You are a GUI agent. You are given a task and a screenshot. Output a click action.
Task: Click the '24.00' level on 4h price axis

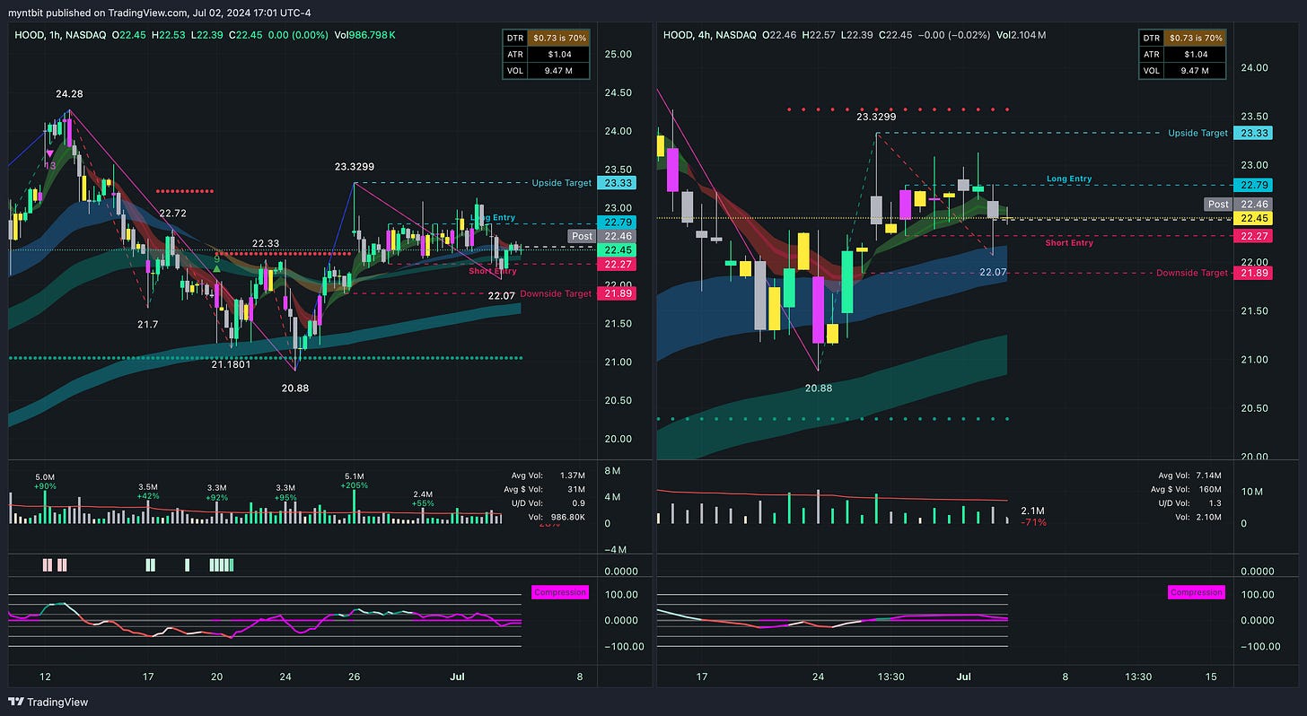click(x=1256, y=67)
